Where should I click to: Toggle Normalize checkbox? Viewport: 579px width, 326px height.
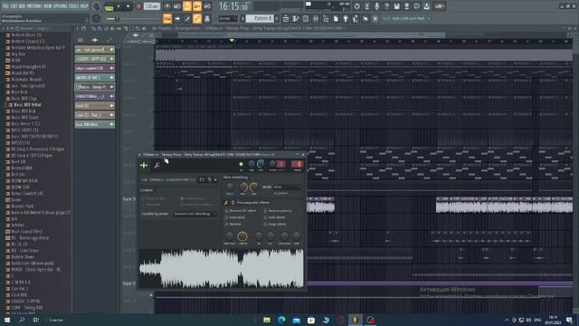226,217
